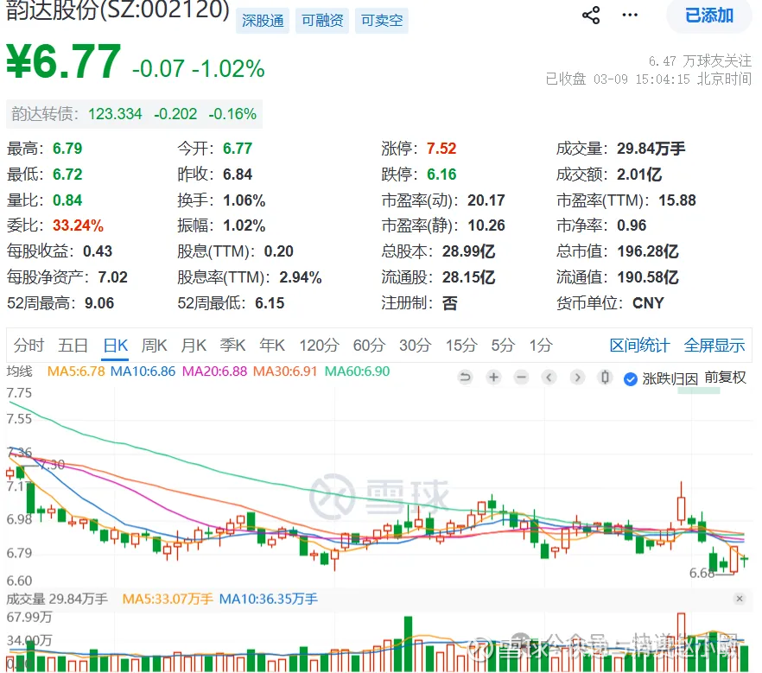Select the 月K chart tab

(194, 346)
